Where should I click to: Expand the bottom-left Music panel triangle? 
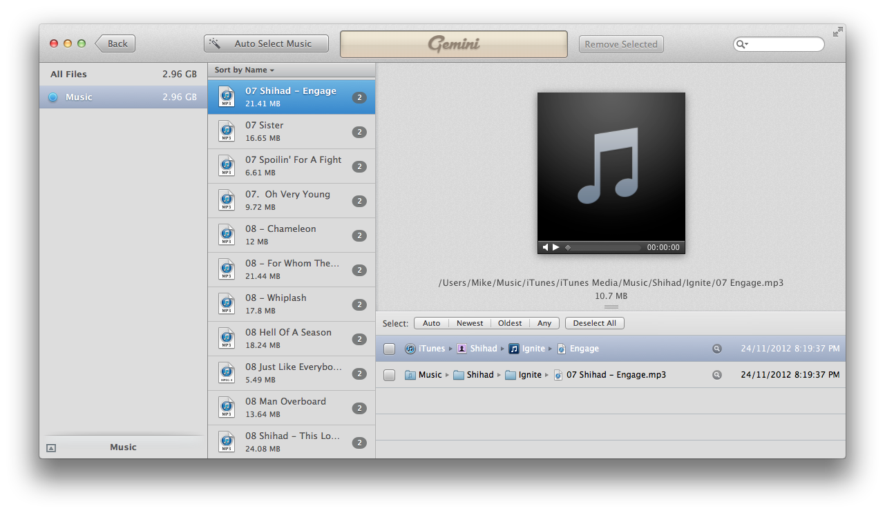[x=51, y=448]
